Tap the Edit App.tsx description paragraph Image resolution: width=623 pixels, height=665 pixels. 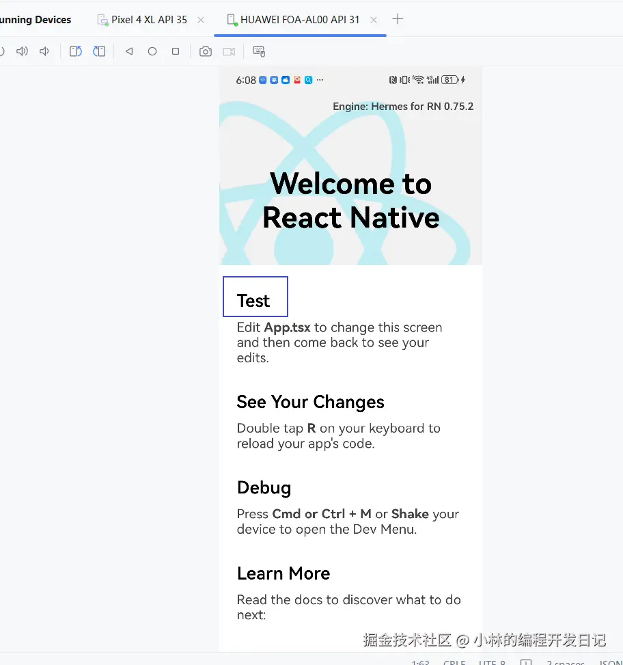click(x=340, y=342)
